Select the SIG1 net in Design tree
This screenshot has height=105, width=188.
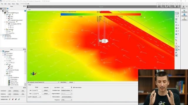coord(11,18)
